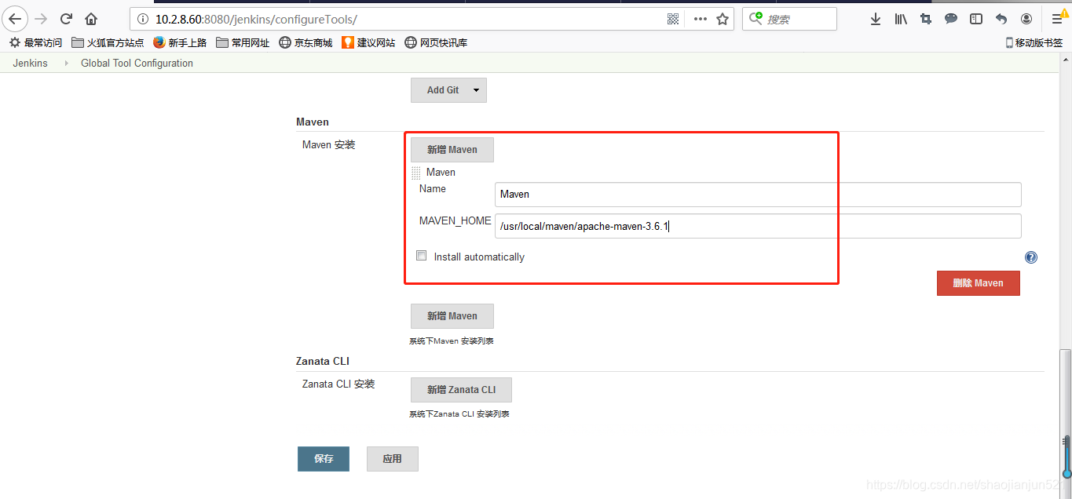Open the blue help icon for Maven
Image resolution: width=1072 pixels, height=499 pixels.
point(1031,257)
